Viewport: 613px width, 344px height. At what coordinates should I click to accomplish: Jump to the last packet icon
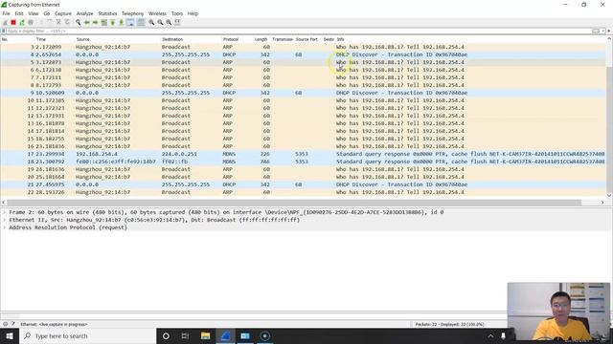point(122,23)
